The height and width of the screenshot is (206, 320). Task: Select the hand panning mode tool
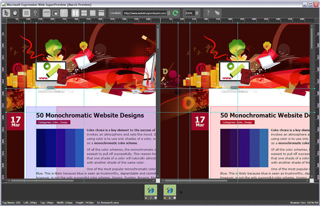tap(15, 13)
